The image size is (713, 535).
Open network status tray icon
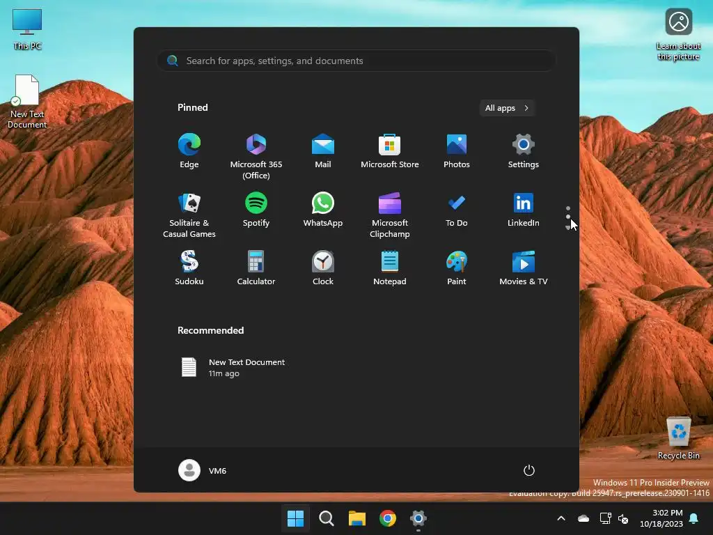[605, 518]
